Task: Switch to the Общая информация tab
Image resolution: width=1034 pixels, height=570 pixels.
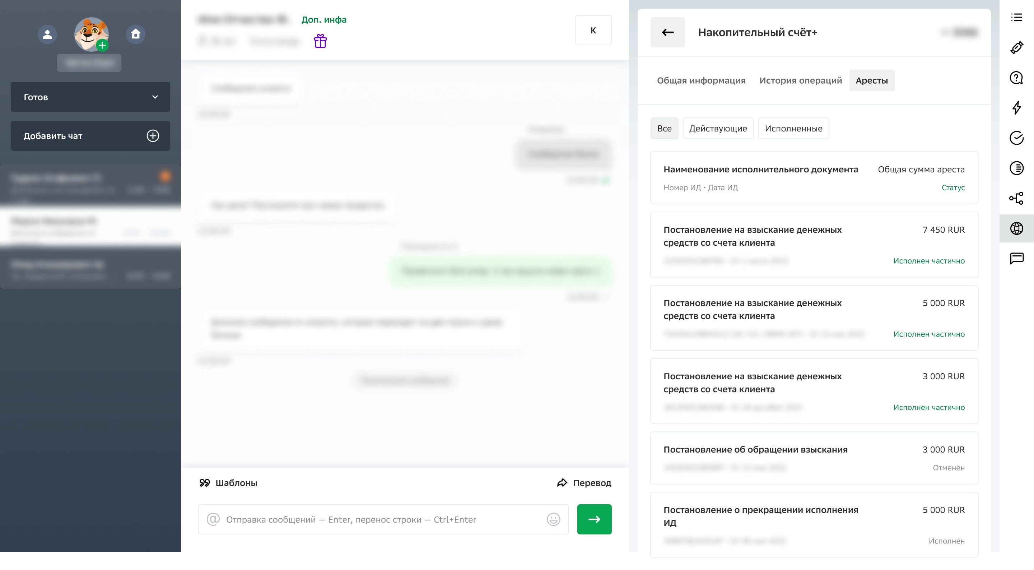Action: point(701,80)
